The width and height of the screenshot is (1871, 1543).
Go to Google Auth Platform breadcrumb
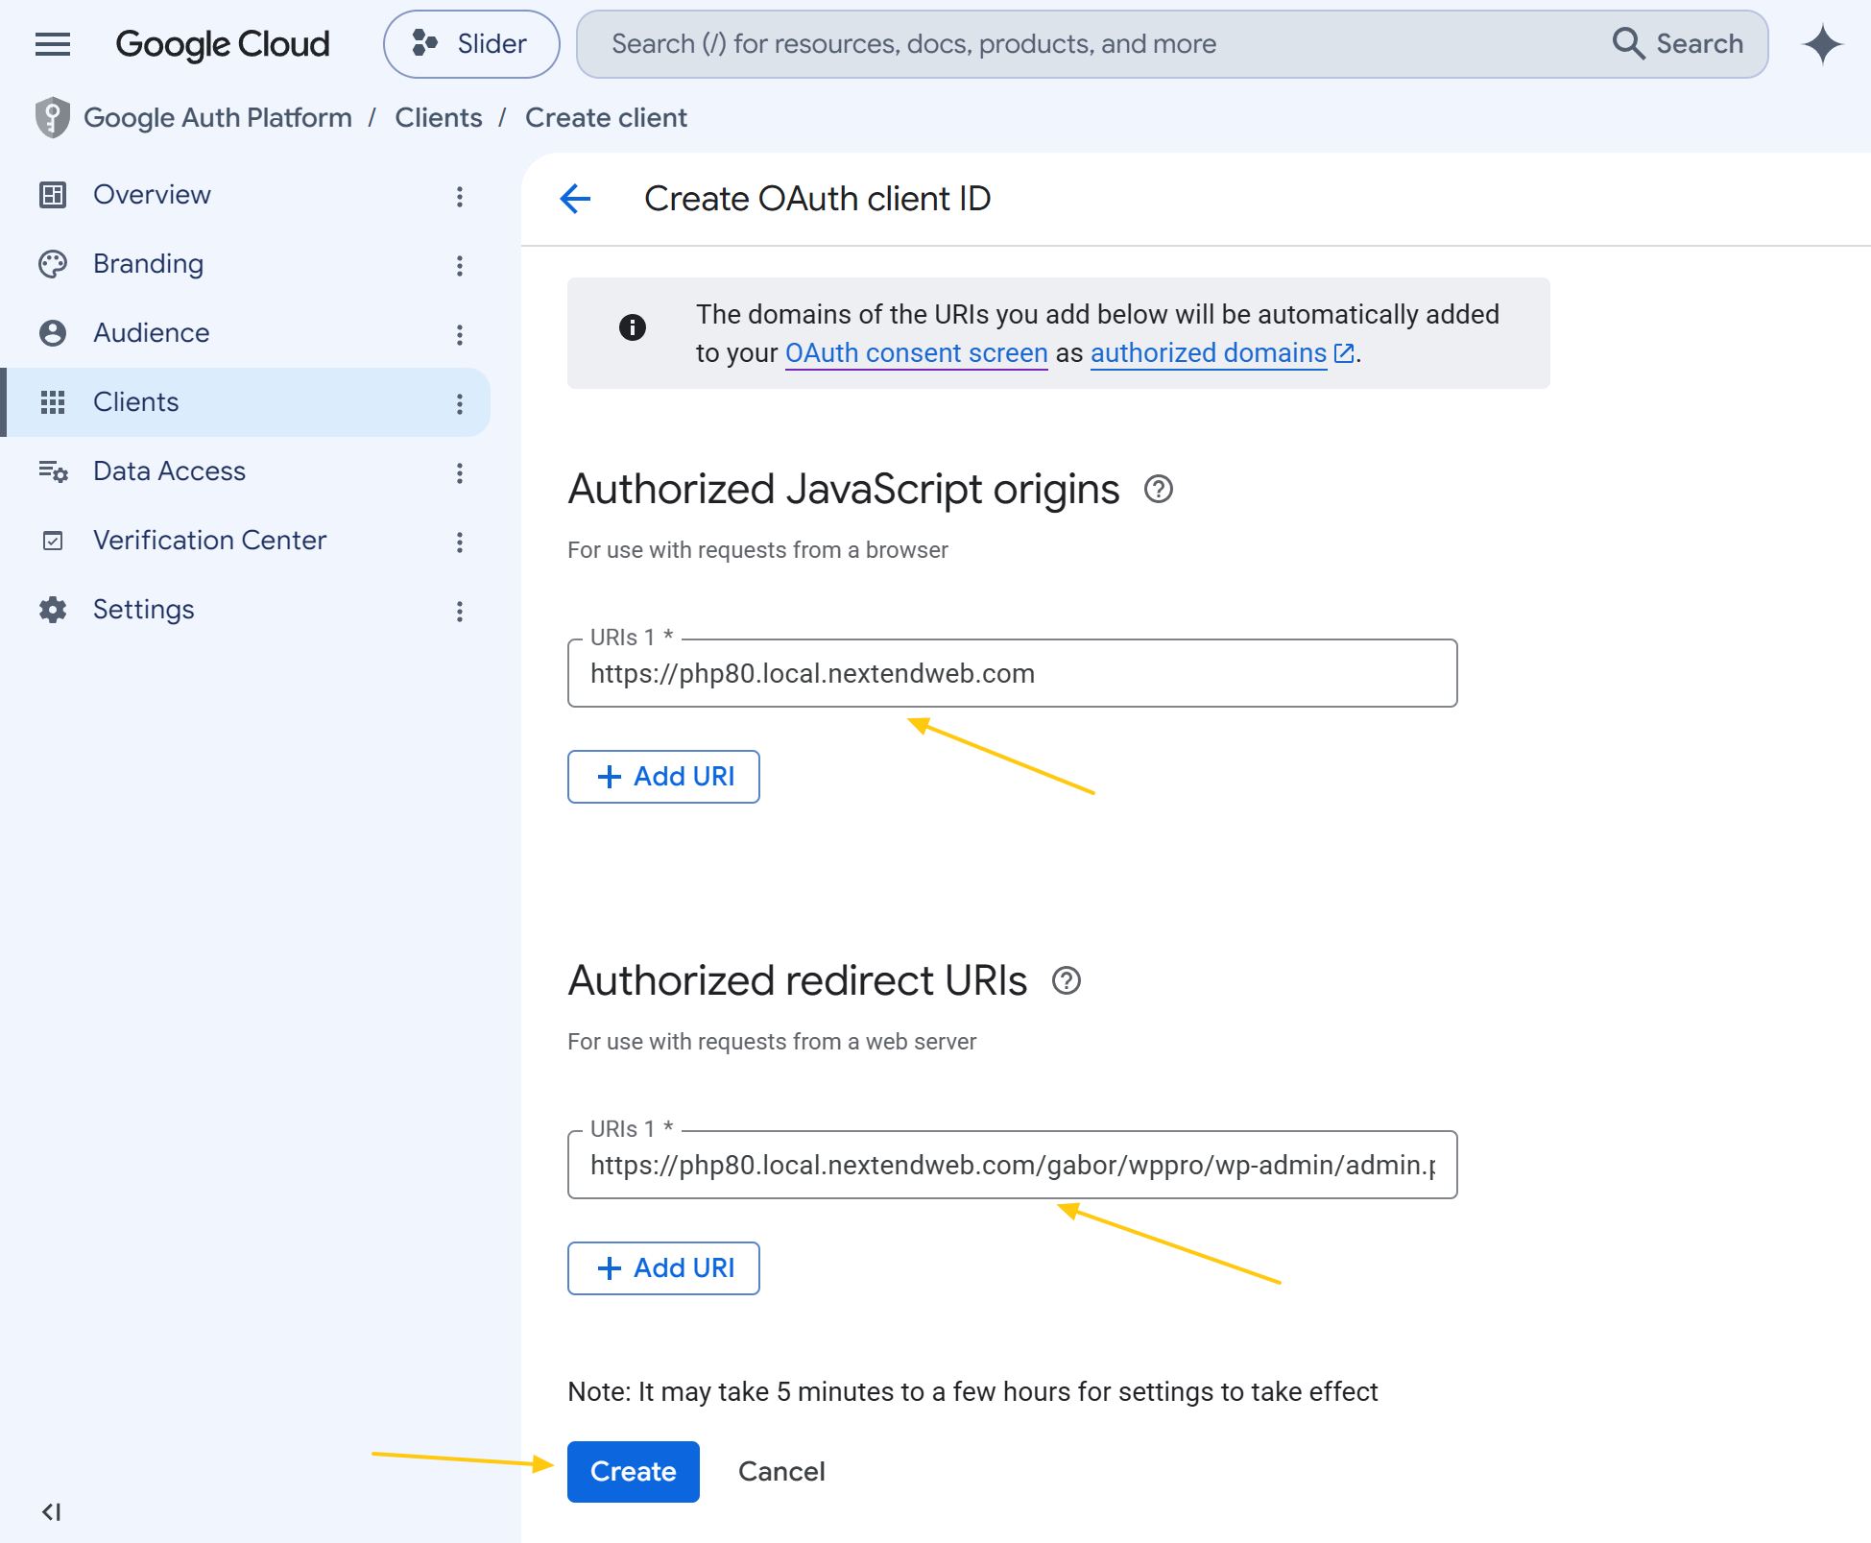218,117
